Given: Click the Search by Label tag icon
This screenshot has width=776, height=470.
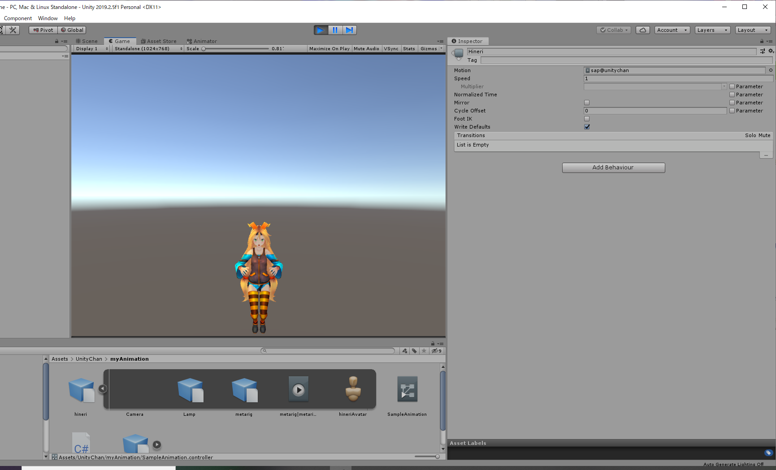Looking at the screenshot, I should 414,351.
